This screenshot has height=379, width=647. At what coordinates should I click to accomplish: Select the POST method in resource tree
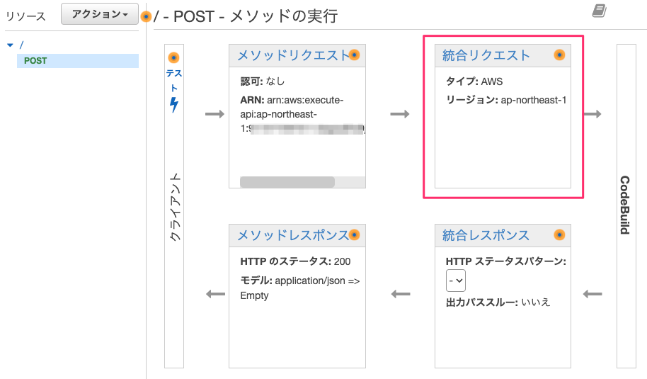tap(35, 61)
